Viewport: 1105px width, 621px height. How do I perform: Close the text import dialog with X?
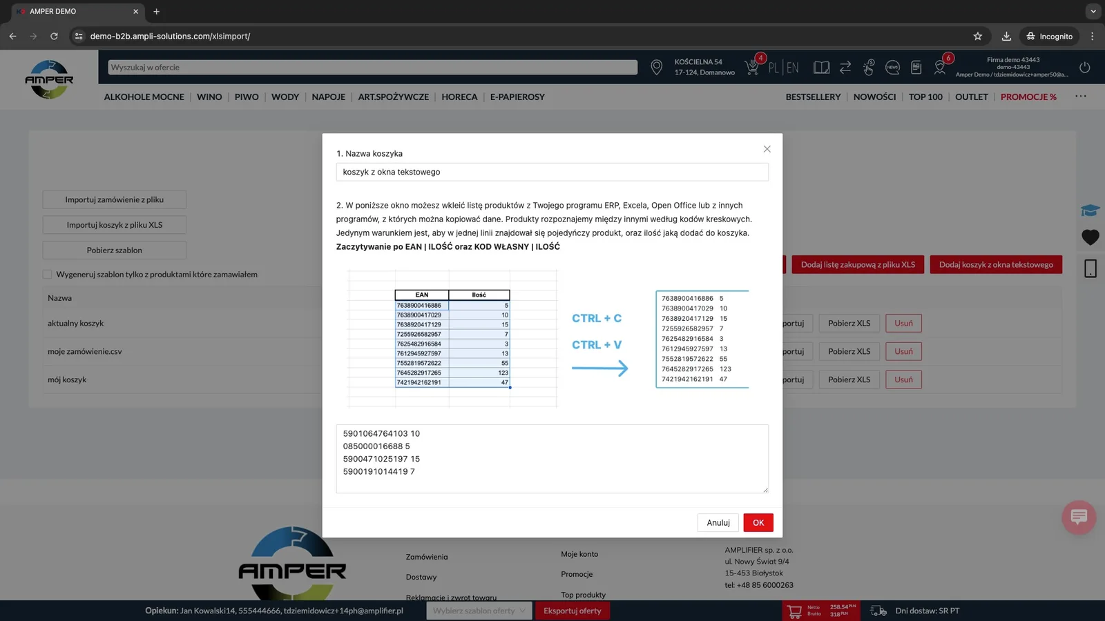(x=767, y=149)
